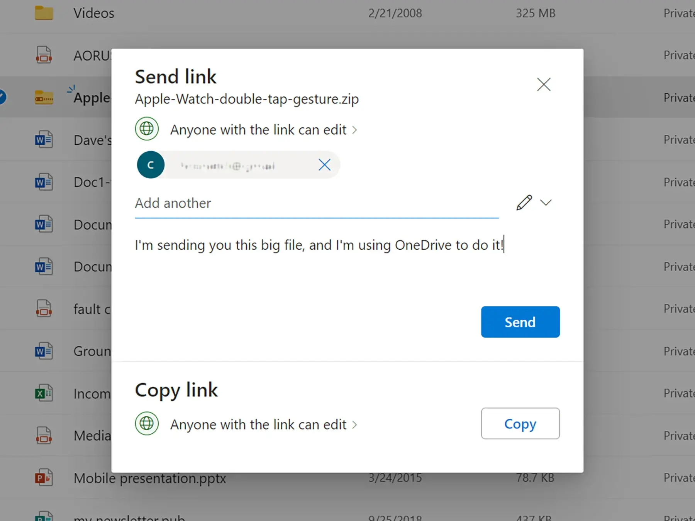This screenshot has width=695, height=521.
Task: Click the 2/21/2008 date cell
Action: point(395,13)
